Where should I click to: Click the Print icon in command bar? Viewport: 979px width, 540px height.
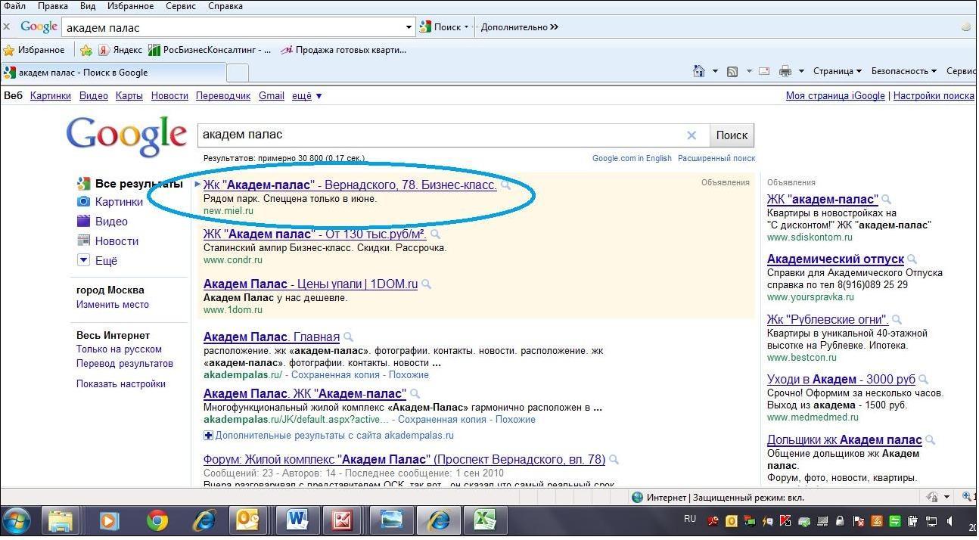(785, 71)
